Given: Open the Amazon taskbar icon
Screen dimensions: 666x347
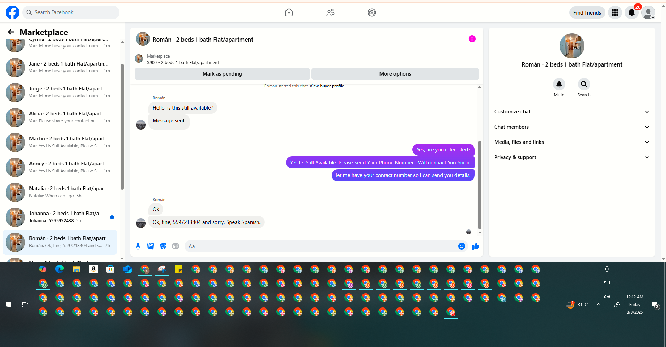Looking at the screenshot, I should 94,269.
